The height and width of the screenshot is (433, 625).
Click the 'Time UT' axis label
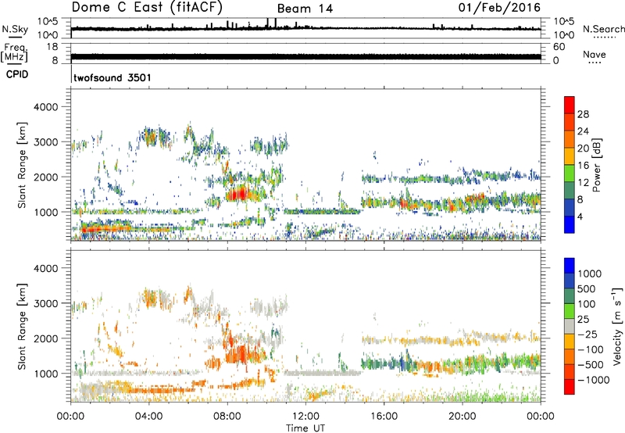(305, 428)
